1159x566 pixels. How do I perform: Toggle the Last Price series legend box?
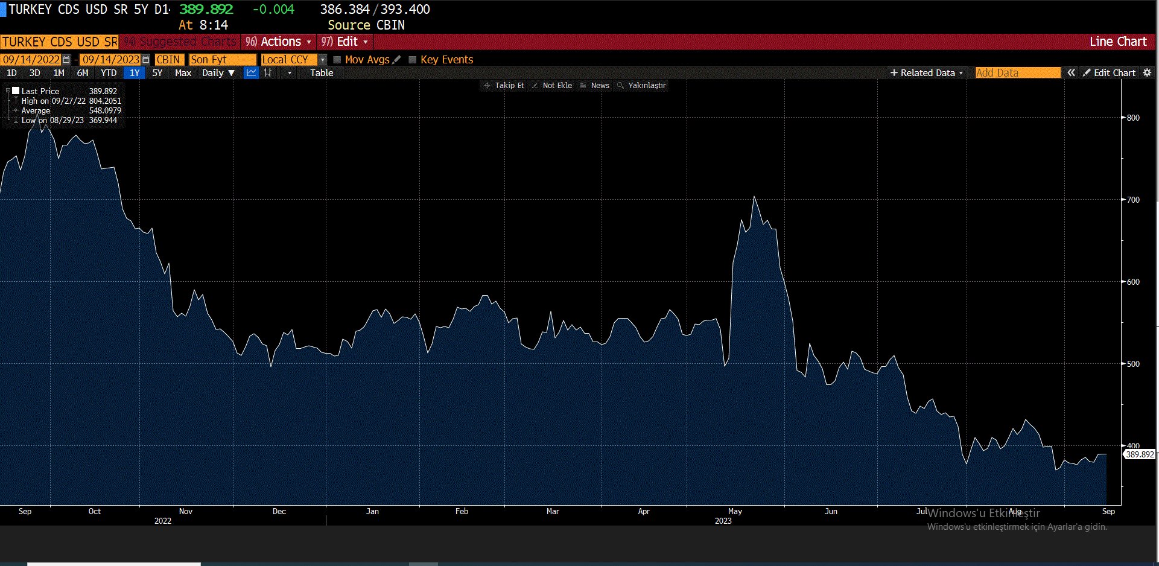pyautogui.click(x=16, y=91)
